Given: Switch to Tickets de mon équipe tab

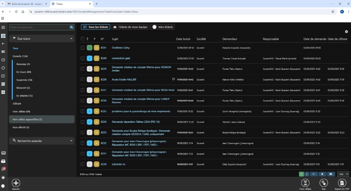Looking at the screenshot, I should pos(130,27).
